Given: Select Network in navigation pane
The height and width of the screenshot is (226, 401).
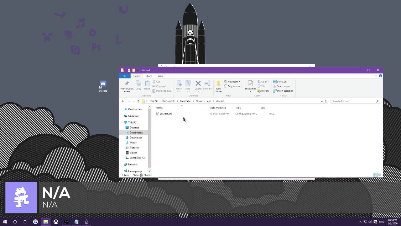Looking at the screenshot, I should tap(133, 164).
